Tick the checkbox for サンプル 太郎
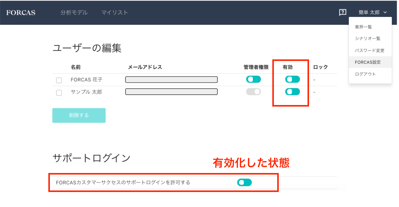The width and height of the screenshot is (399, 207). click(59, 92)
